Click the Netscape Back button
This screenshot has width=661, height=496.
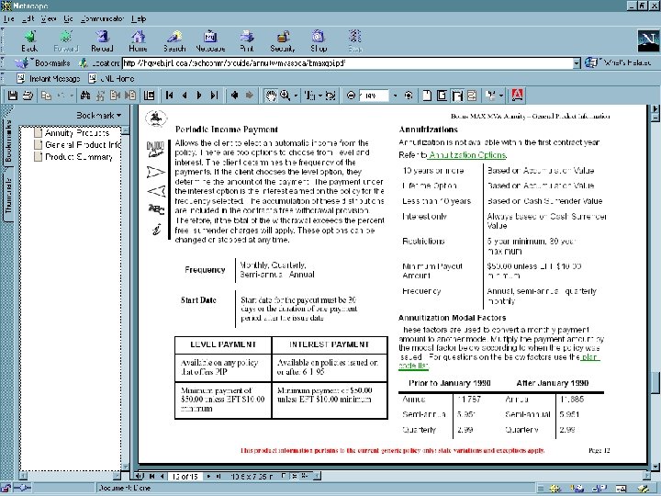(29, 41)
